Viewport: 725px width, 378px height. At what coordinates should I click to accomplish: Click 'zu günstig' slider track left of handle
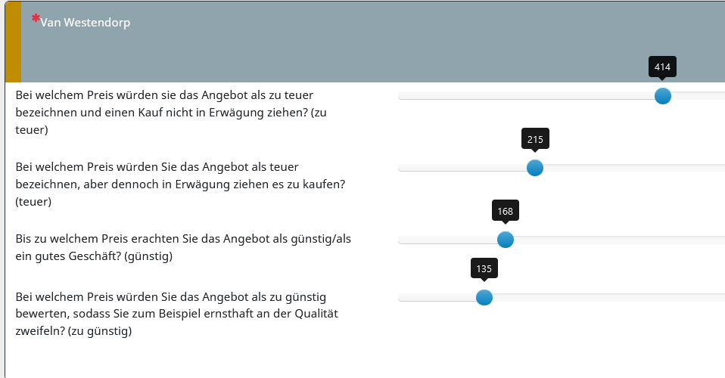[437, 298]
